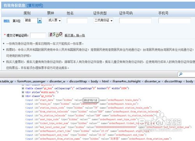
Task: Click the search magnifier icon in devtools
Action: coord(181,74)
